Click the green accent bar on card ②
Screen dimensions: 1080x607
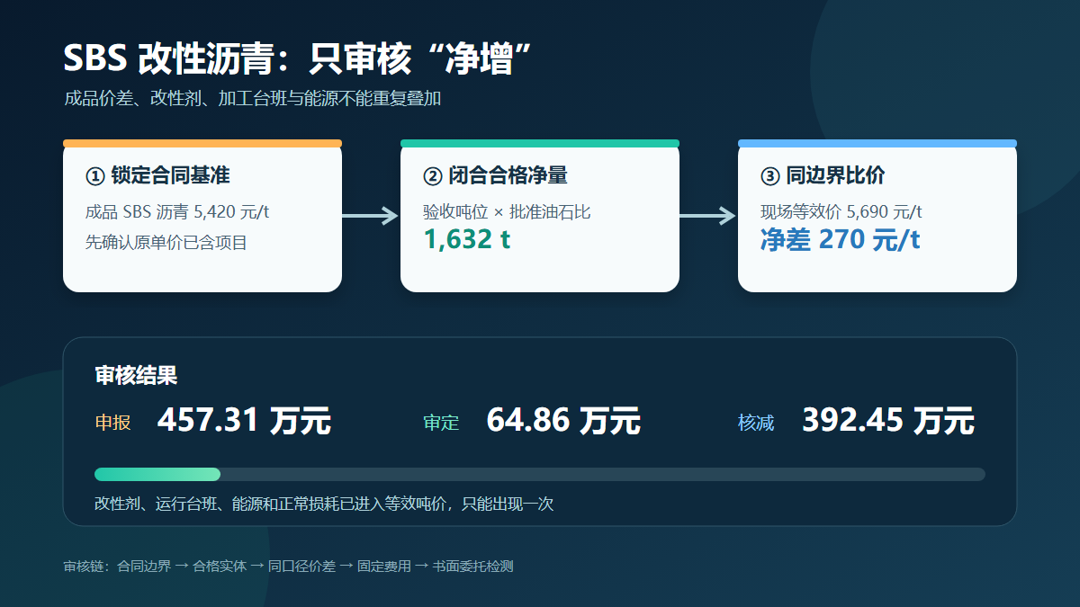tap(540, 143)
